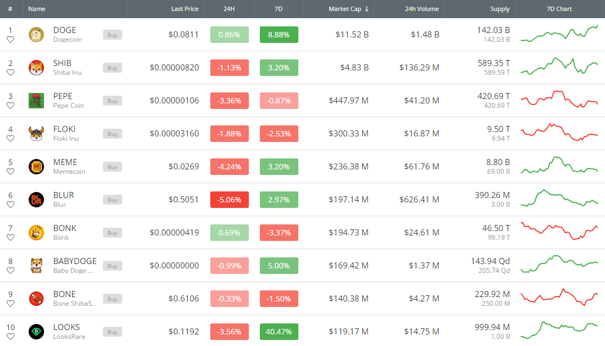The width and height of the screenshot is (605, 346).
Task: Favorite BABYDOGE with the heart icon
Action: (x=10, y=271)
